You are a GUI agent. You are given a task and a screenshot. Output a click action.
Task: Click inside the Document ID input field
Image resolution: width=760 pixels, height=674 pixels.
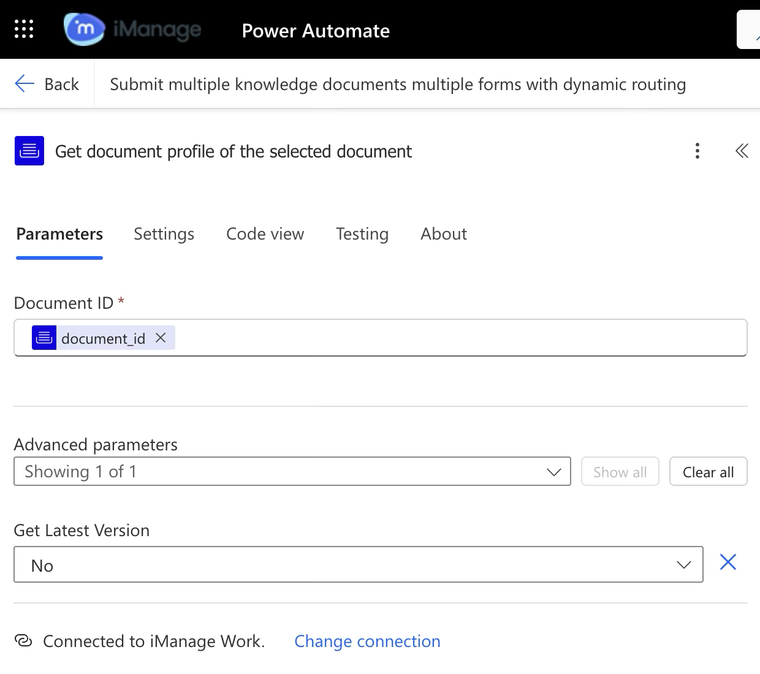381,338
